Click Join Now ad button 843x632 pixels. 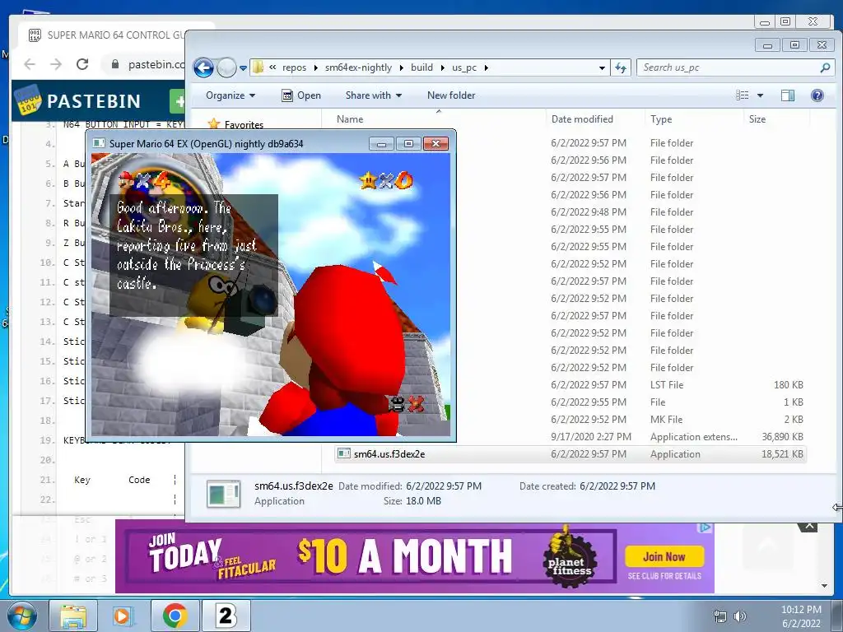coord(664,557)
